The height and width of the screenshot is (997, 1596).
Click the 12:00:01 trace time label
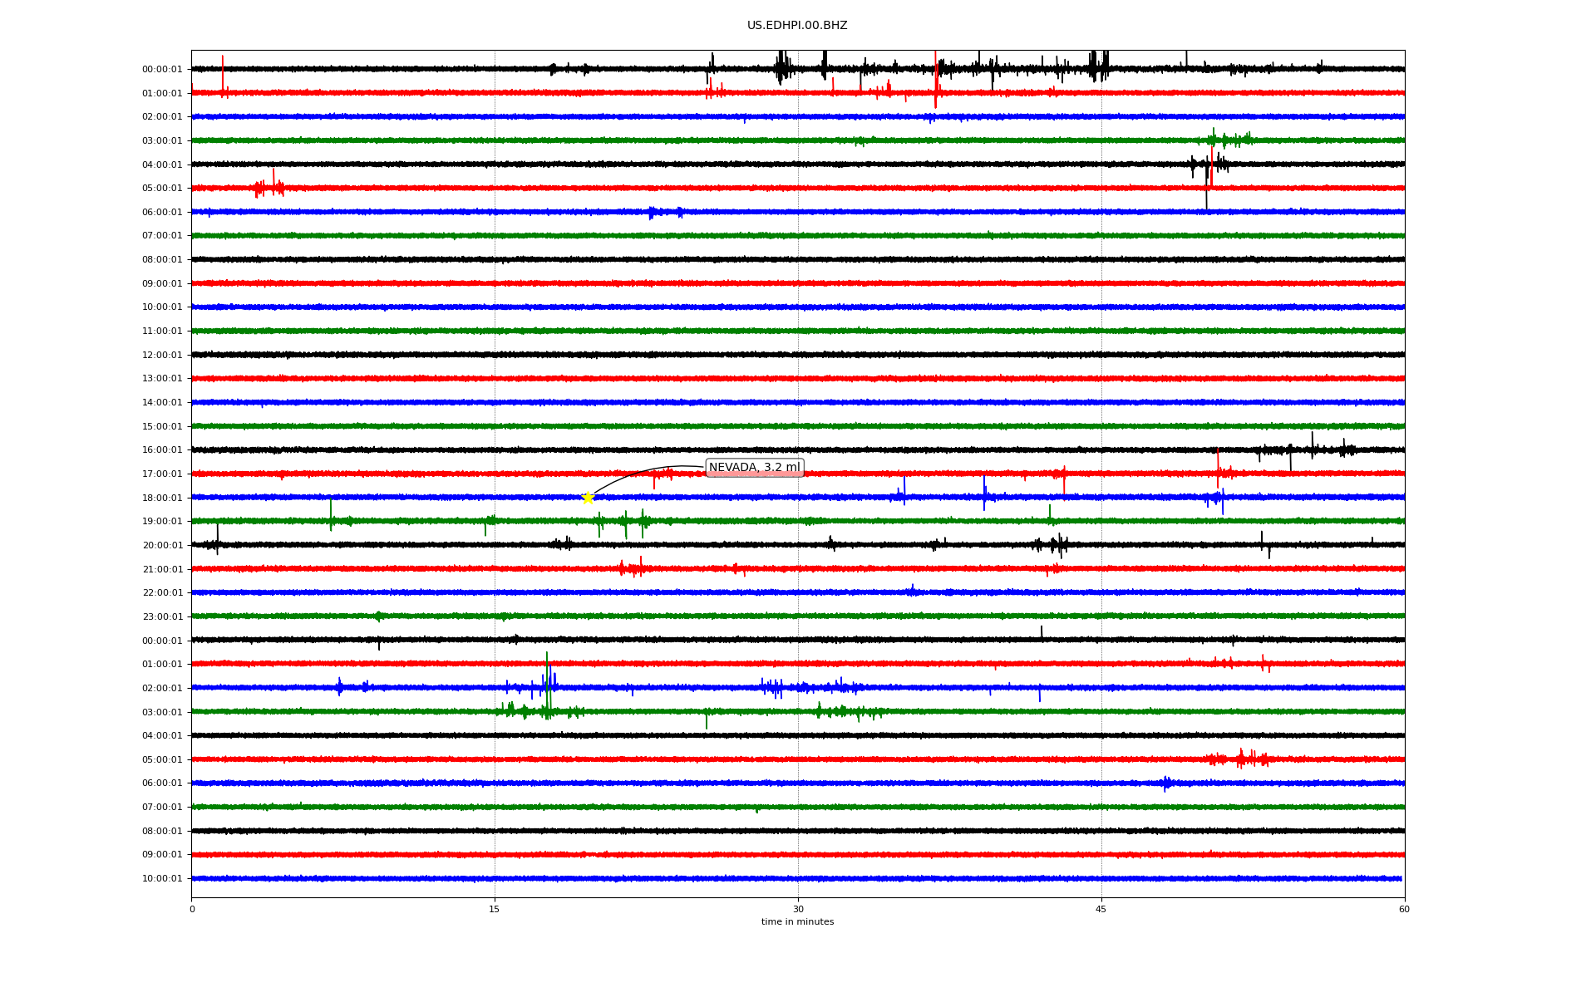[162, 356]
